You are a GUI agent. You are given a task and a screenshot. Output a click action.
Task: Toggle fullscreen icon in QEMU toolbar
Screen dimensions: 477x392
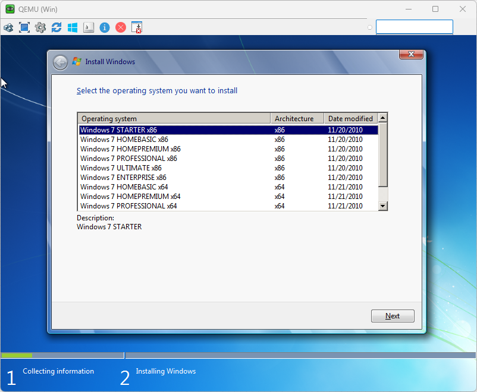click(x=24, y=27)
